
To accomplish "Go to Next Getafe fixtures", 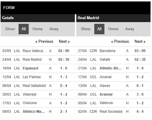I will coord(64,42).
